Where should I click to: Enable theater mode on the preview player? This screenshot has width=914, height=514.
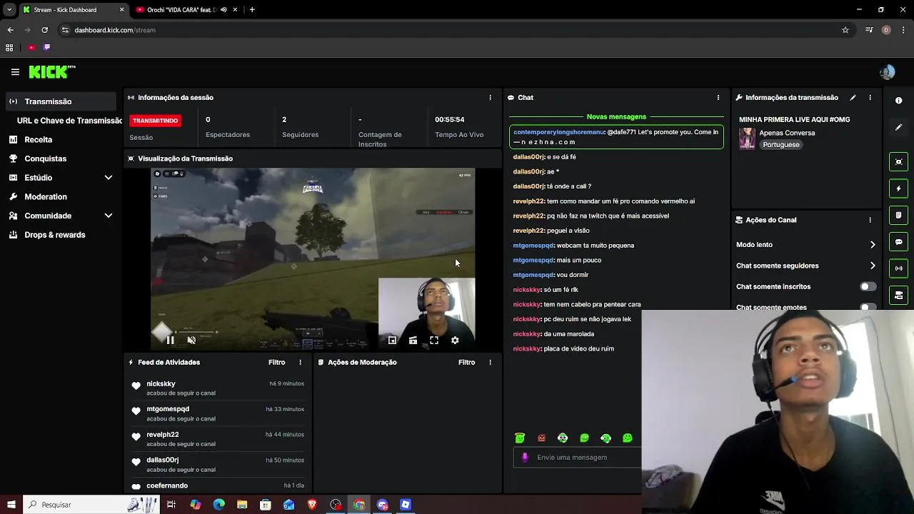413,341
